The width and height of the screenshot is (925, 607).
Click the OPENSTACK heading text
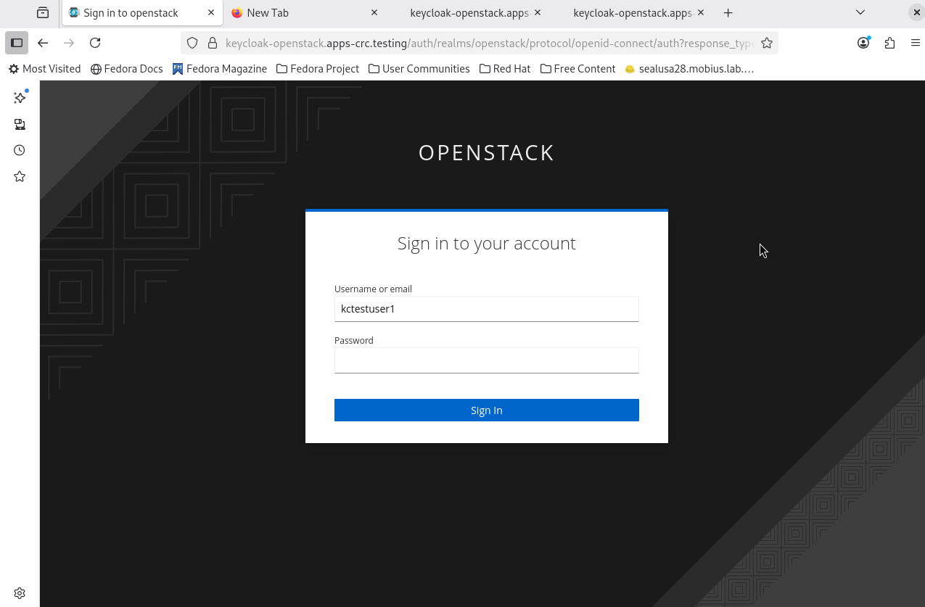(x=486, y=153)
